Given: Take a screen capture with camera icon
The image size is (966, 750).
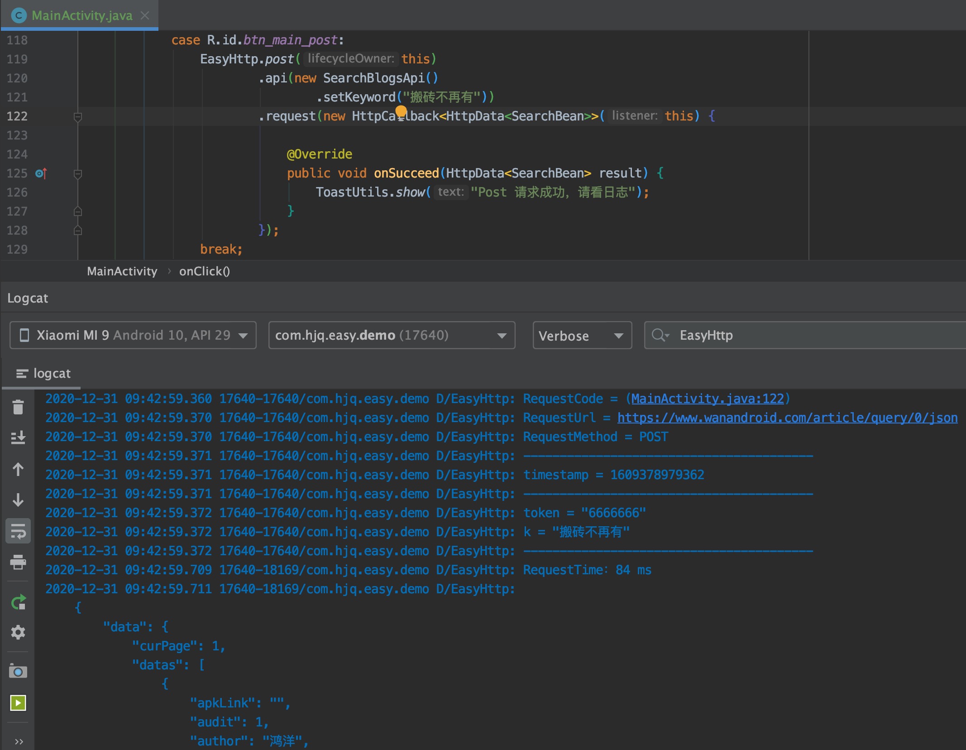Looking at the screenshot, I should pyautogui.click(x=18, y=671).
